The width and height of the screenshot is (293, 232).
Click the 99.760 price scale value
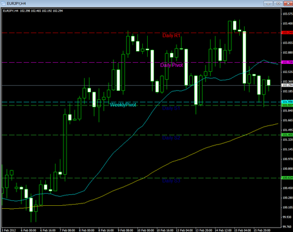[x=288, y=227]
